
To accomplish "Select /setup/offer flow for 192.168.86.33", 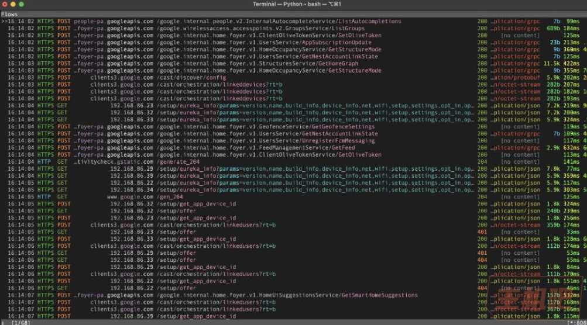I will tap(294, 260).
